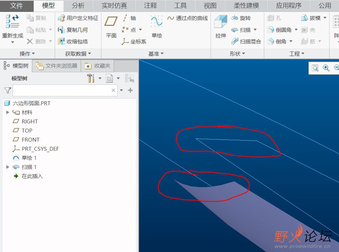Screen dimensions: 339x252
Task: Switch to the 柔性建模 ribbon tab
Action: (x=246, y=6)
